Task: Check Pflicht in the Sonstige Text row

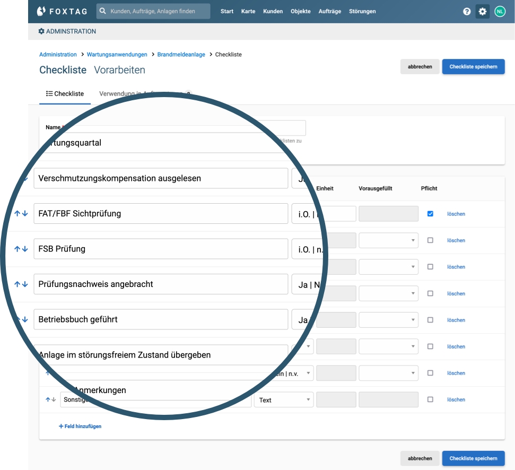Action: [430, 399]
